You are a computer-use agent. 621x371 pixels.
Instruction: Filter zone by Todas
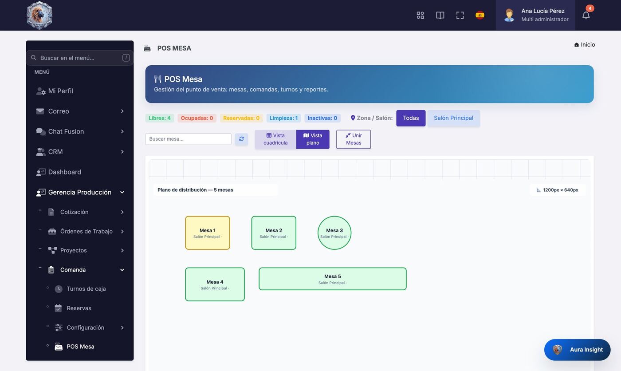click(411, 118)
